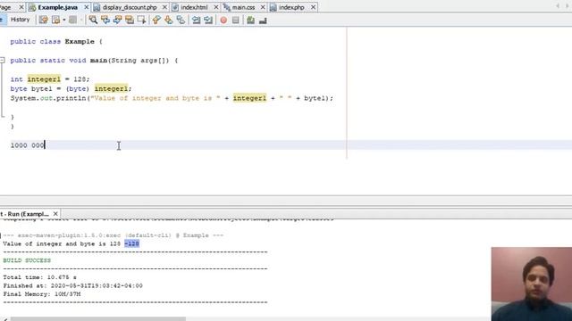572x321 pixels.
Task: Toggle Rectangular Selection icon
Action: (141, 20)
